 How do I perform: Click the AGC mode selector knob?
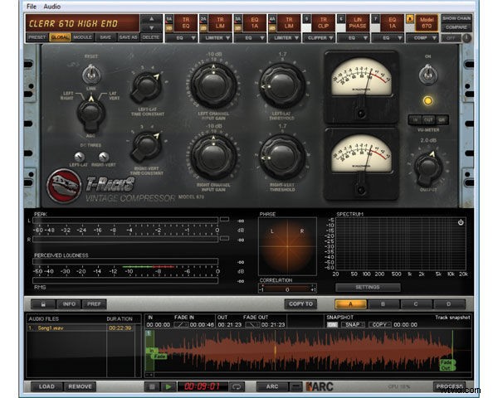[x=90, y=114]
